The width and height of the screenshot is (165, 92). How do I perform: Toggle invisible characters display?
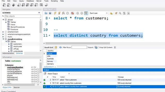tap(124, 13)
